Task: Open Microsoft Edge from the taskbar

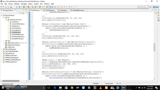Action: 55,88
